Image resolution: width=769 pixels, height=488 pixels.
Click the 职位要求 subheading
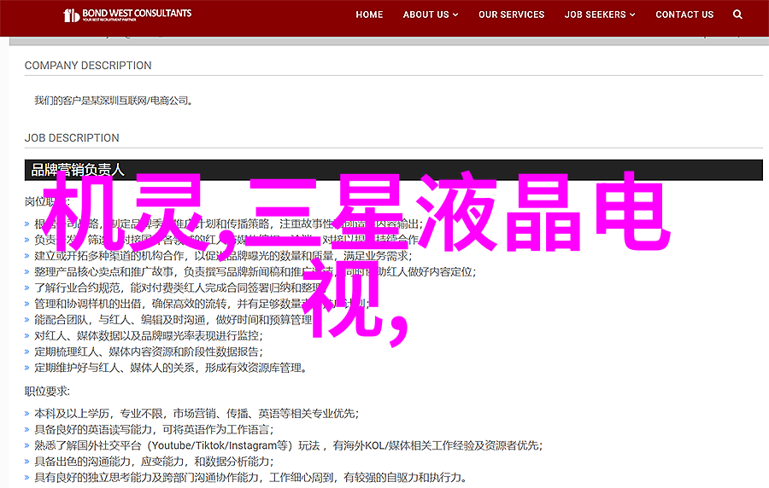click(x=47, y=391)
